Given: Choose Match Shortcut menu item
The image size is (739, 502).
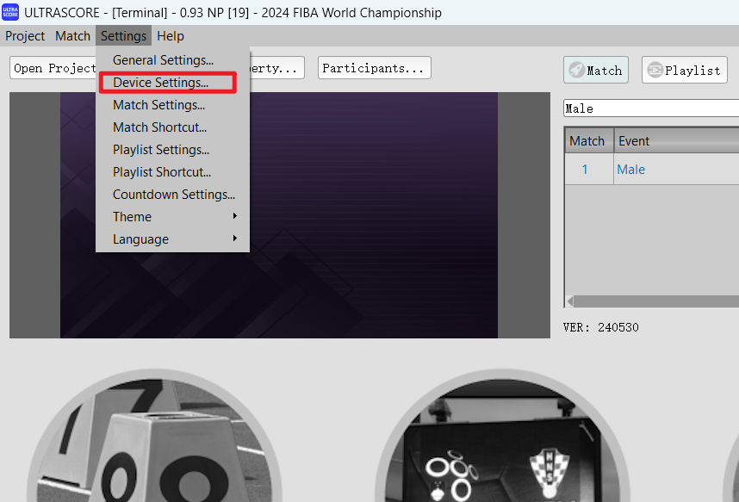Looking at the screenshot, I should click(x=159, y=127).
